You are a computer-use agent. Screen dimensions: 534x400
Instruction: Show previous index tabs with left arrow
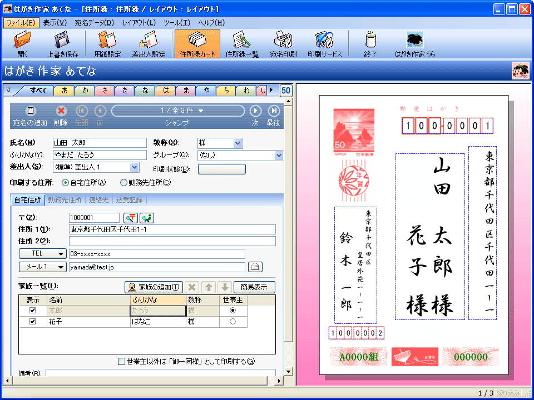pos(8,91)
